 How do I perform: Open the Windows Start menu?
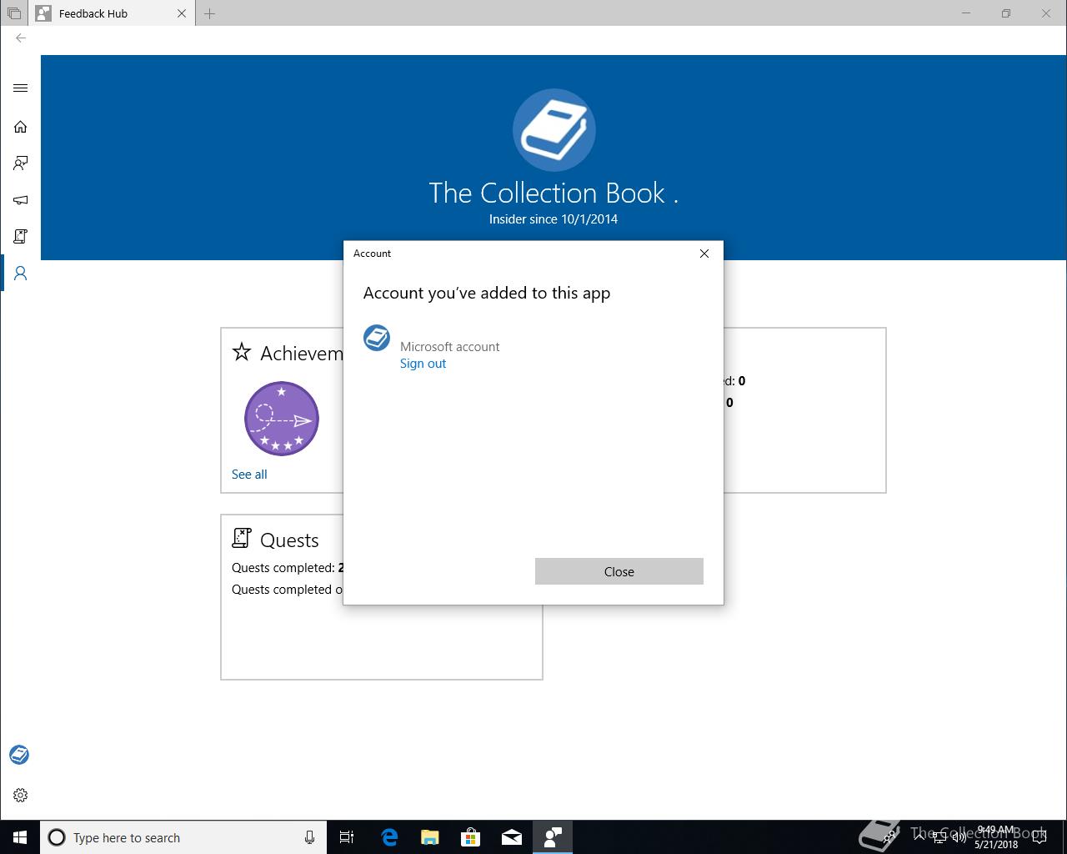(20, 837)
